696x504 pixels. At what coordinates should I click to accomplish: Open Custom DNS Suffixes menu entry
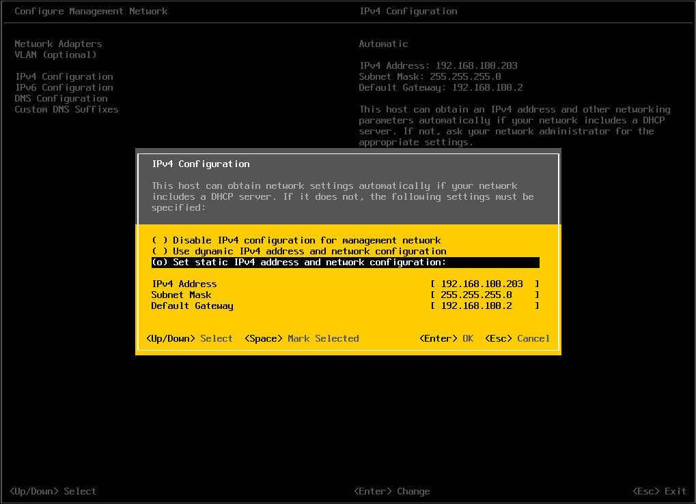point(66,110)
